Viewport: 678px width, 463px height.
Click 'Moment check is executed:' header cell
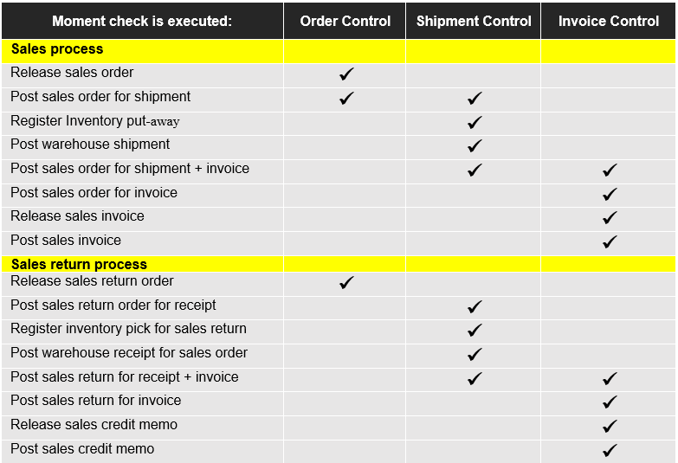point(142,21)
